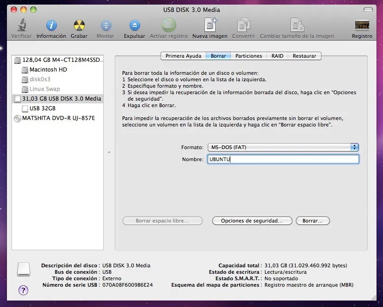Image resolution: width=383 pixels, height=307 pixels.
Task: Open the Registro log icon
Action: pyautogui.click(x=362, y=25)
